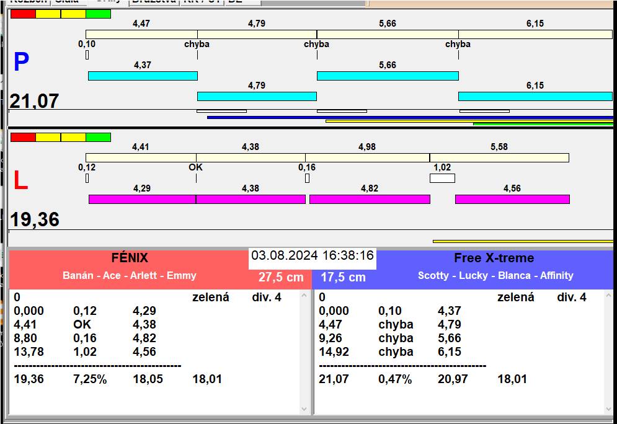Click the 0,12 start marker in lane L
Image resolution: width=617 pixels, height=424 pixels.
(87, 178)
